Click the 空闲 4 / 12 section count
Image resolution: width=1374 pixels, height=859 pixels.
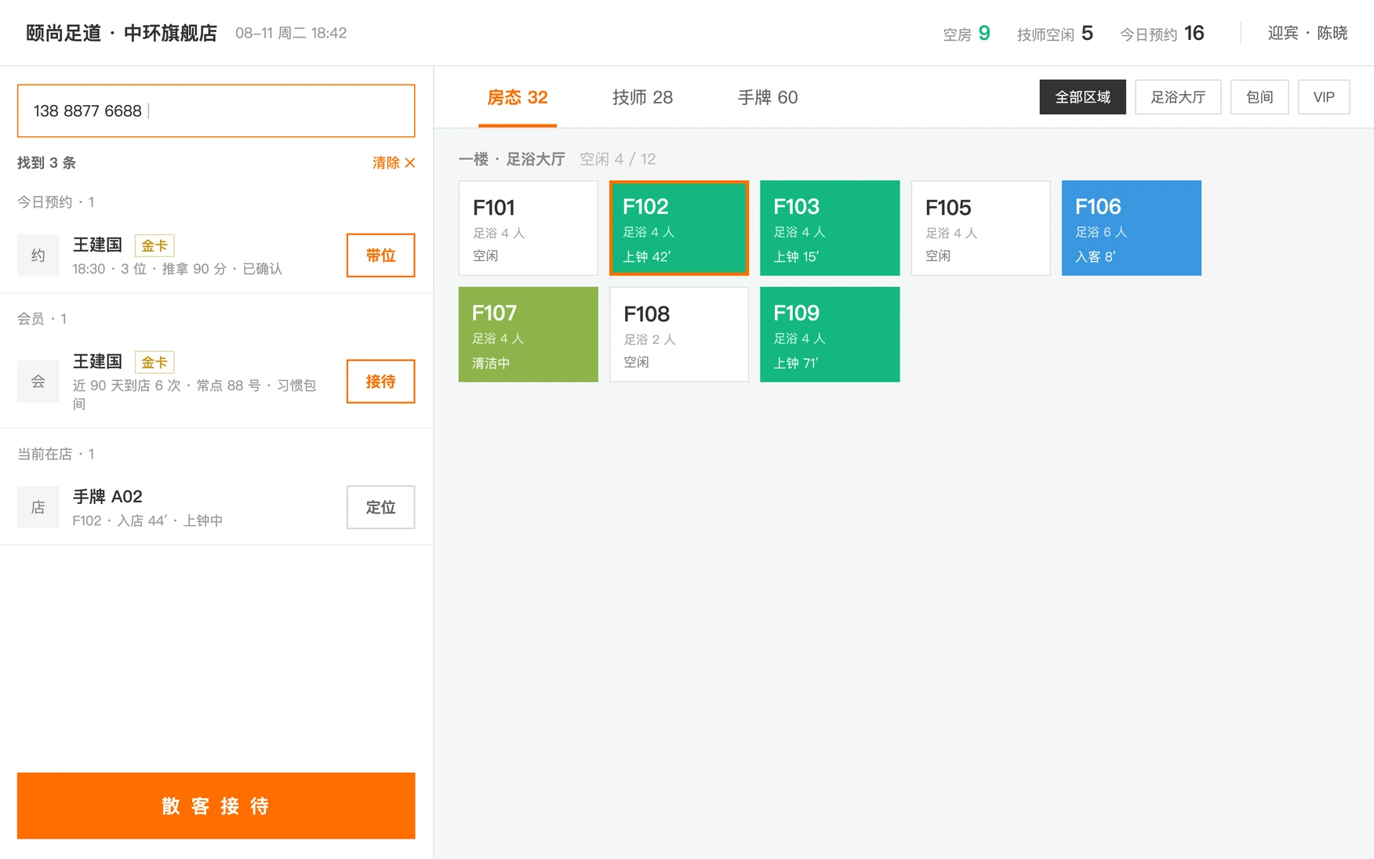[x=618, y=159]
